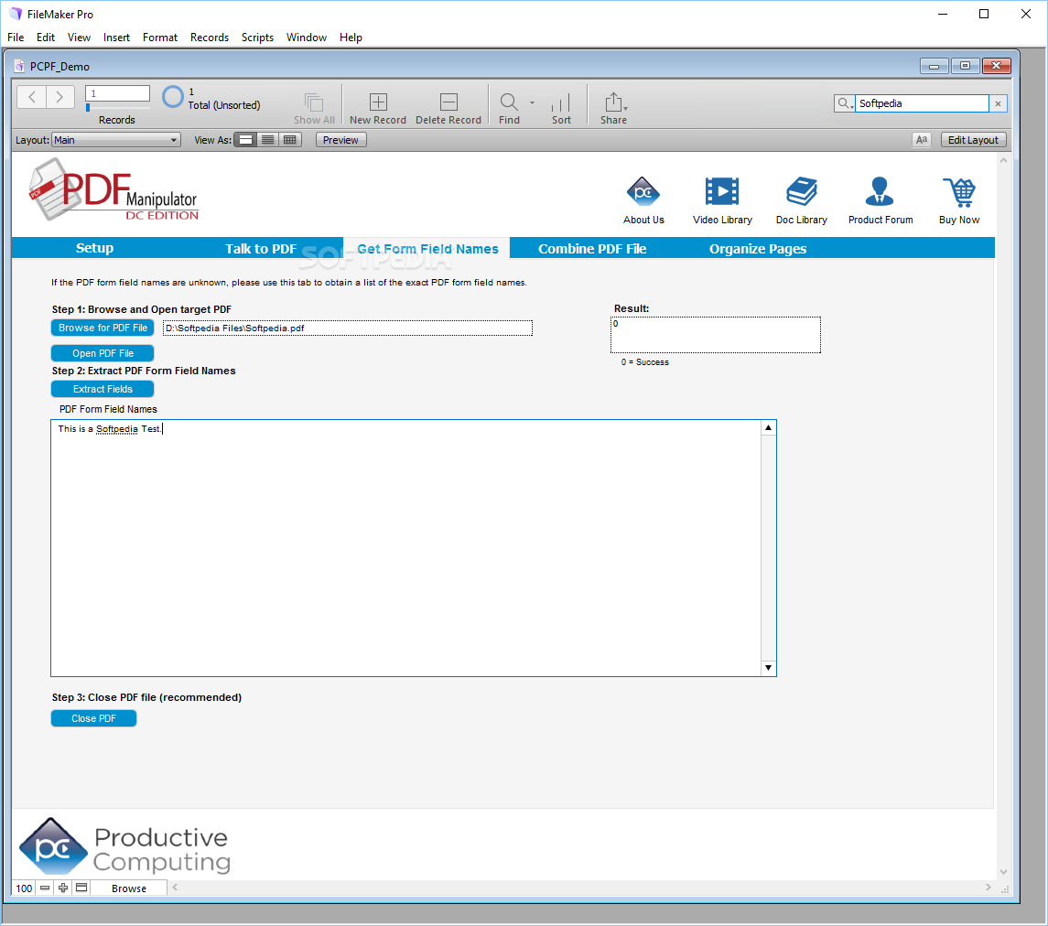The height and width of the screenshot is (926, 1048).
Task: Click Browse for PDF File button
Action: pos(103,328)
